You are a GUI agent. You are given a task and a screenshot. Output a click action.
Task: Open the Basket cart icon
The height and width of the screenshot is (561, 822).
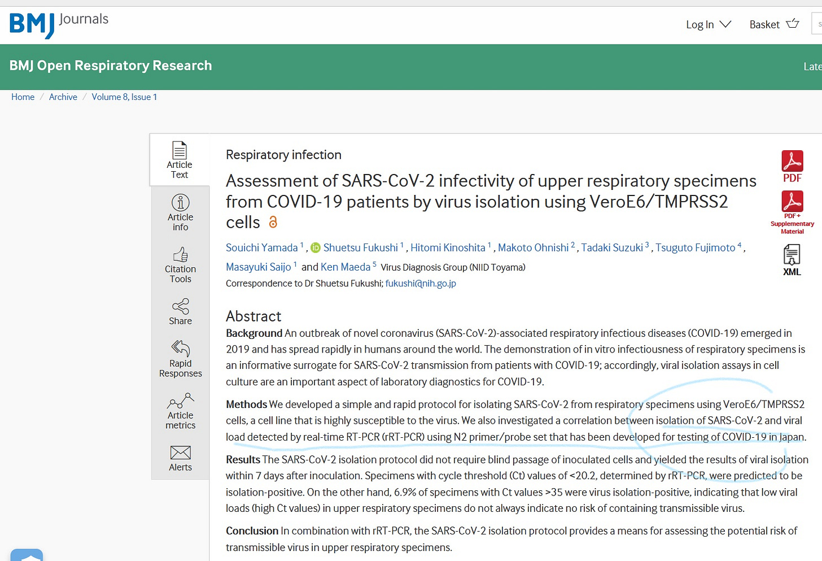[x=793, y=24]
